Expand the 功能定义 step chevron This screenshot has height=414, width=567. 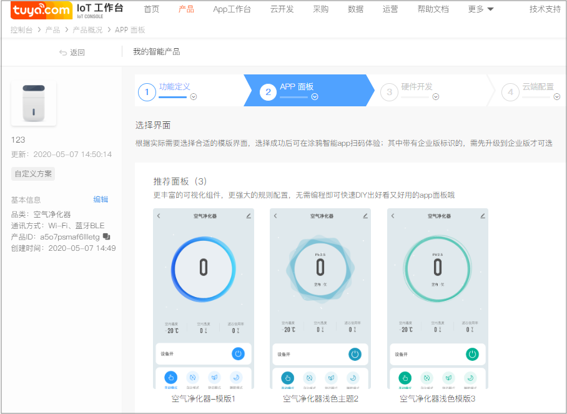(194, 97)
